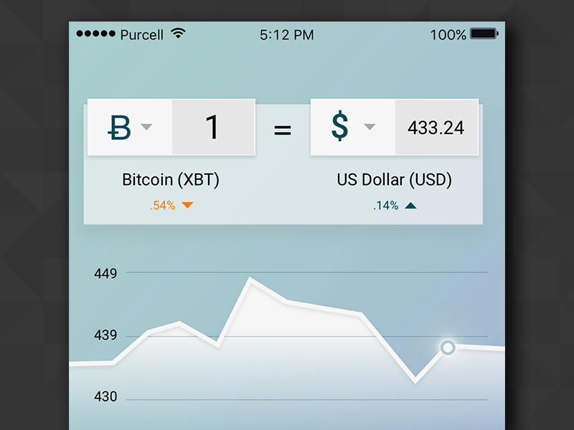Open the US Dollar currency dropdown arrow

click(x=370, y=127)
